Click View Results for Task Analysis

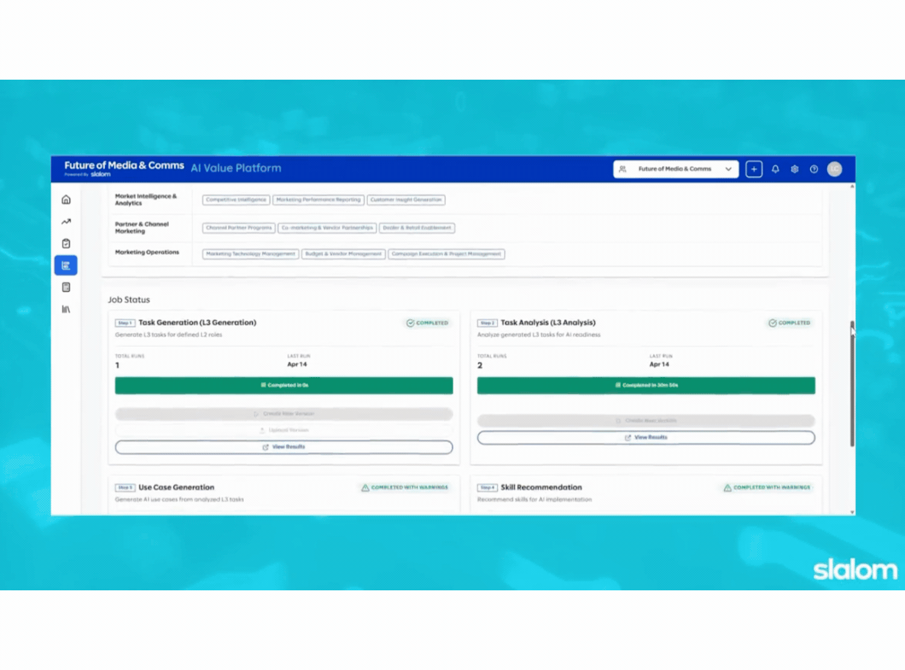click(x=646, y=438)
